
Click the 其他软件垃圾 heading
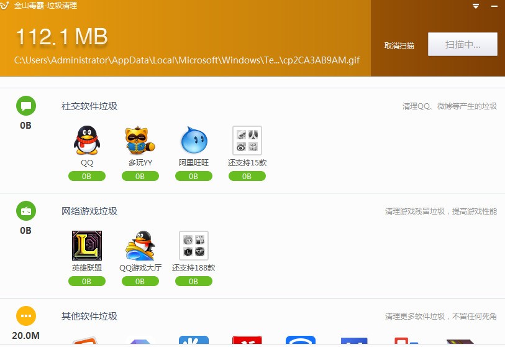click(89, 317)
